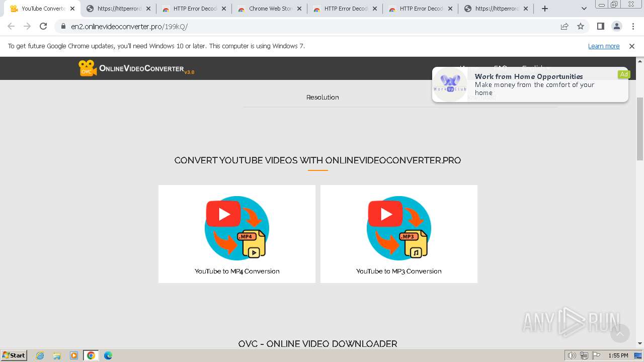Click the Chrome taskbar icon
This screenshot has height=362, width=644.
tap(91, 355)
